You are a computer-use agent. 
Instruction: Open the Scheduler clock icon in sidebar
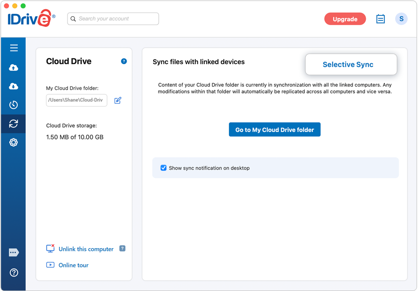(x=13, y=105)
